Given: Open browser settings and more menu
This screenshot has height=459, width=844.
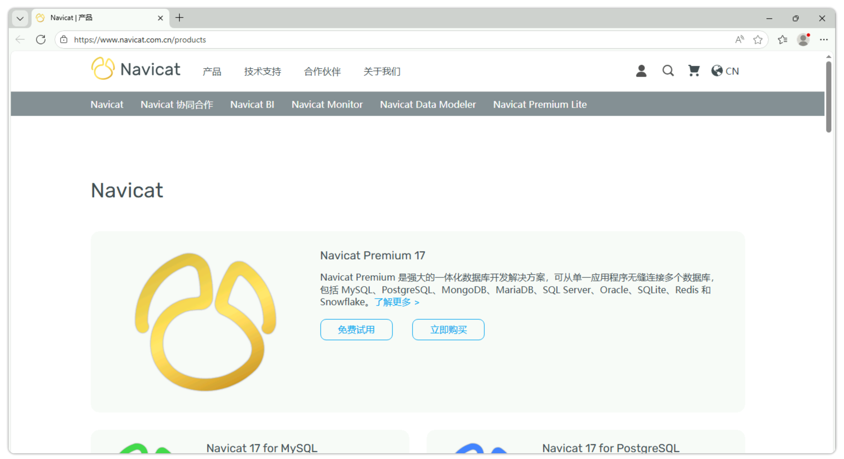Looking at the screenshot, I should [824, 40].
